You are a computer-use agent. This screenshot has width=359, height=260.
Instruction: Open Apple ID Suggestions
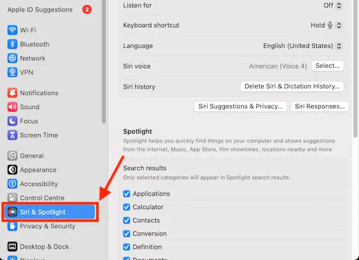click(x=40, y=9)
